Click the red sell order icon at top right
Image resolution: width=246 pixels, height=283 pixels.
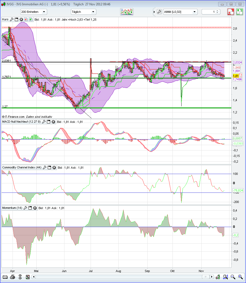point(231,12)
